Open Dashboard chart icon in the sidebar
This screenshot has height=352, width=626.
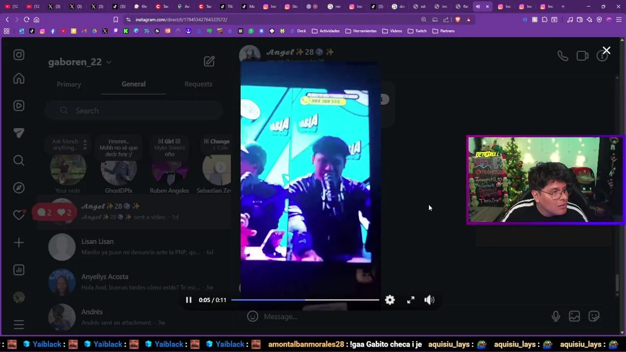point(19,270)
